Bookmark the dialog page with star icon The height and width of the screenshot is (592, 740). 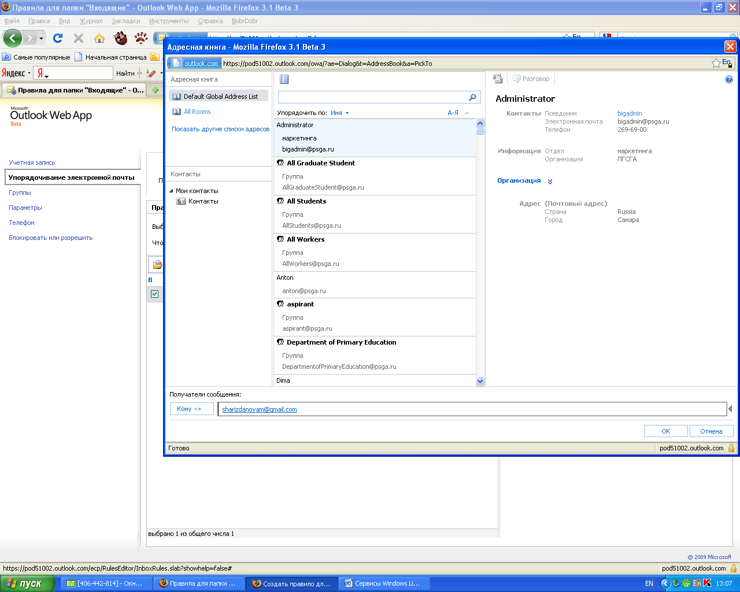pos(716,63)
